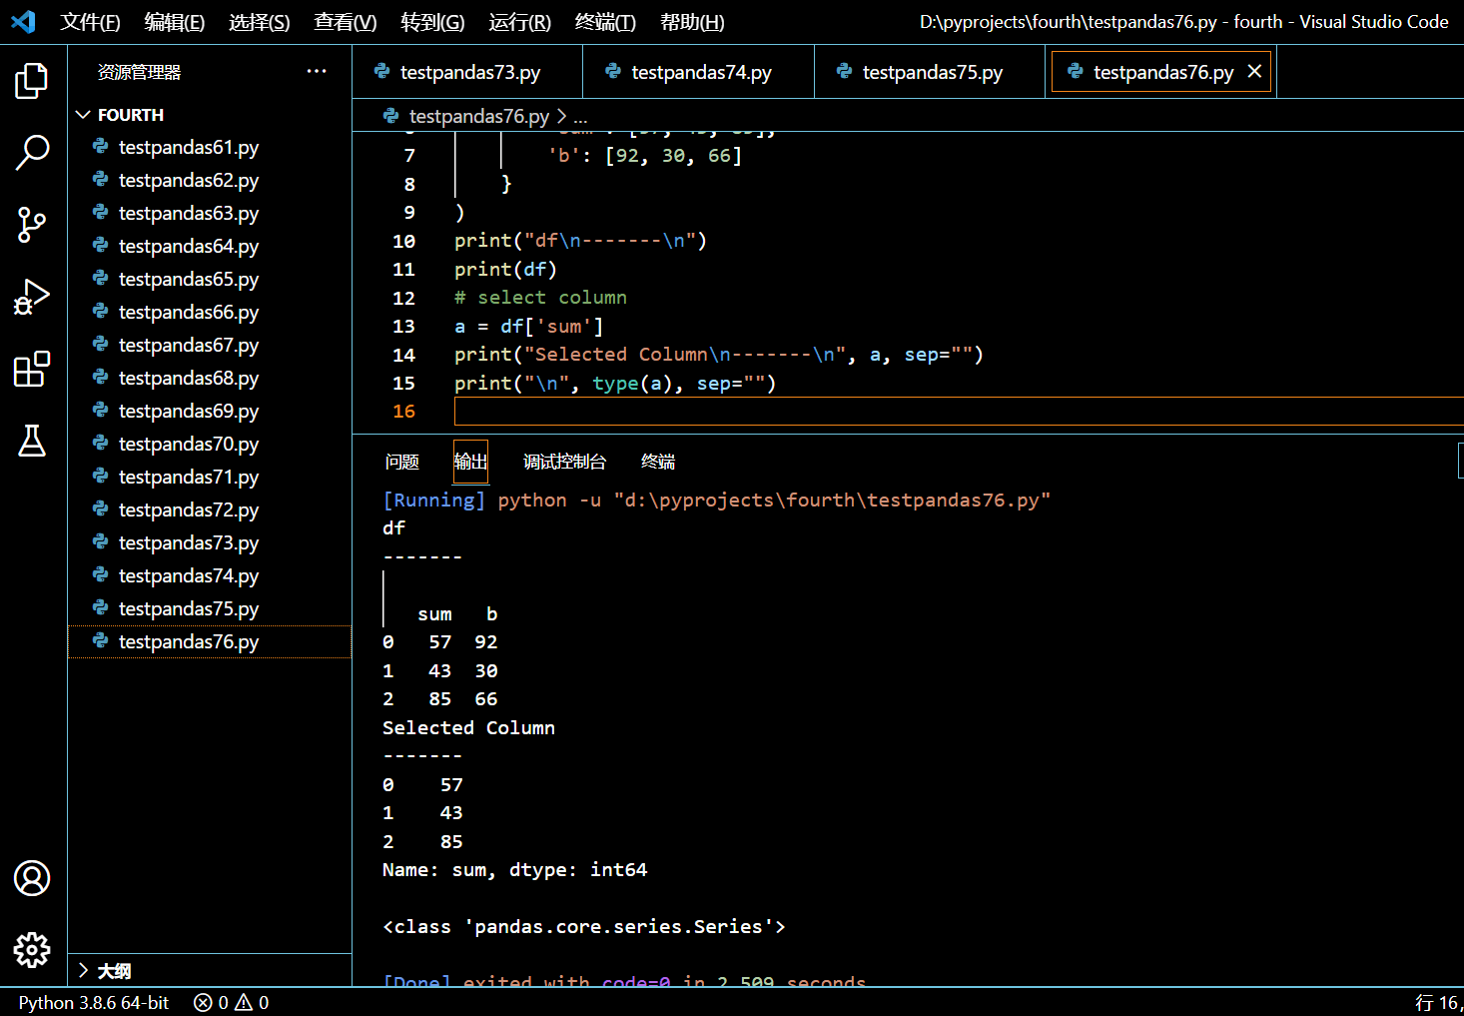Expand breadcrumb ellipsis after testpandas76.py

coord(580,116)
